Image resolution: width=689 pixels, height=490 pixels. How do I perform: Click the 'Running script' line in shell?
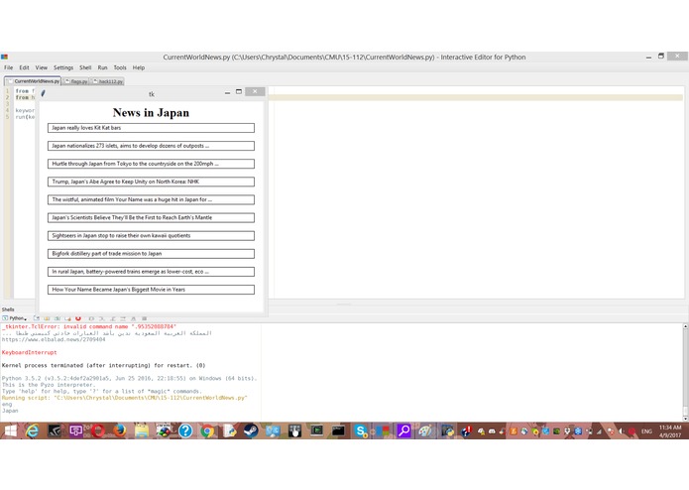(x=124, y=398)
